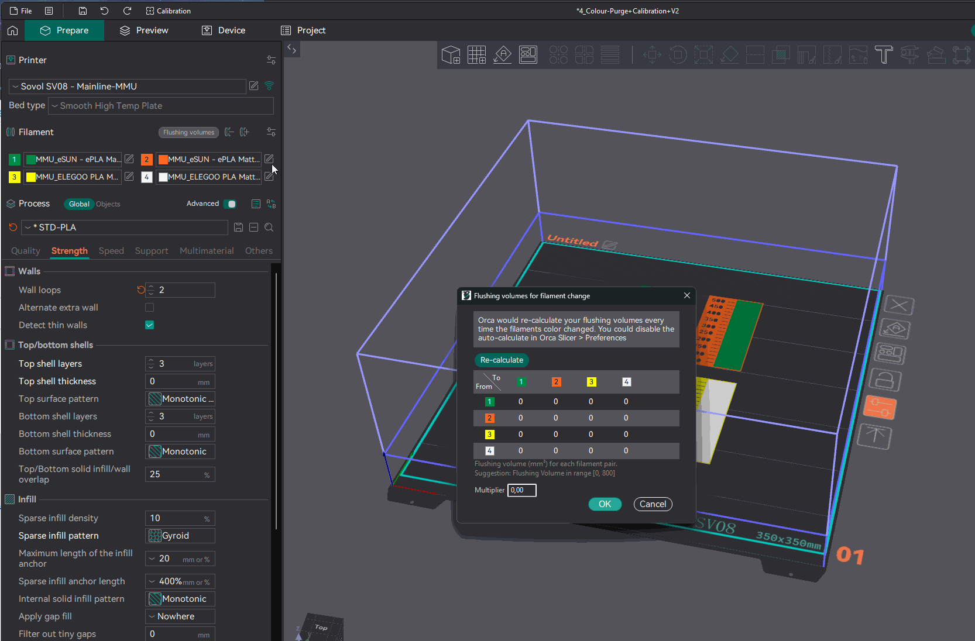Open the File menu

[21, 11]
